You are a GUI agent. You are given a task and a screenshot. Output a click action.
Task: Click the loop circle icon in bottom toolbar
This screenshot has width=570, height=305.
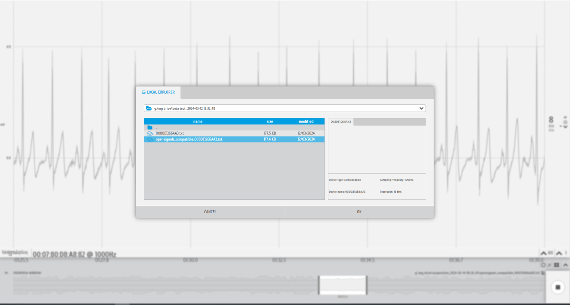point(543,265)
